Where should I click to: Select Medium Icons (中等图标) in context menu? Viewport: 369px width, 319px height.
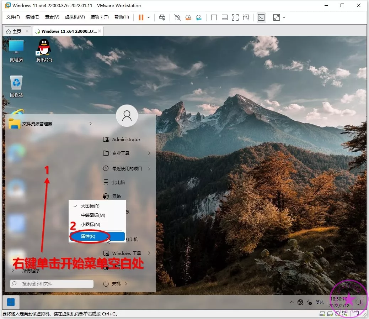(93, 215)
